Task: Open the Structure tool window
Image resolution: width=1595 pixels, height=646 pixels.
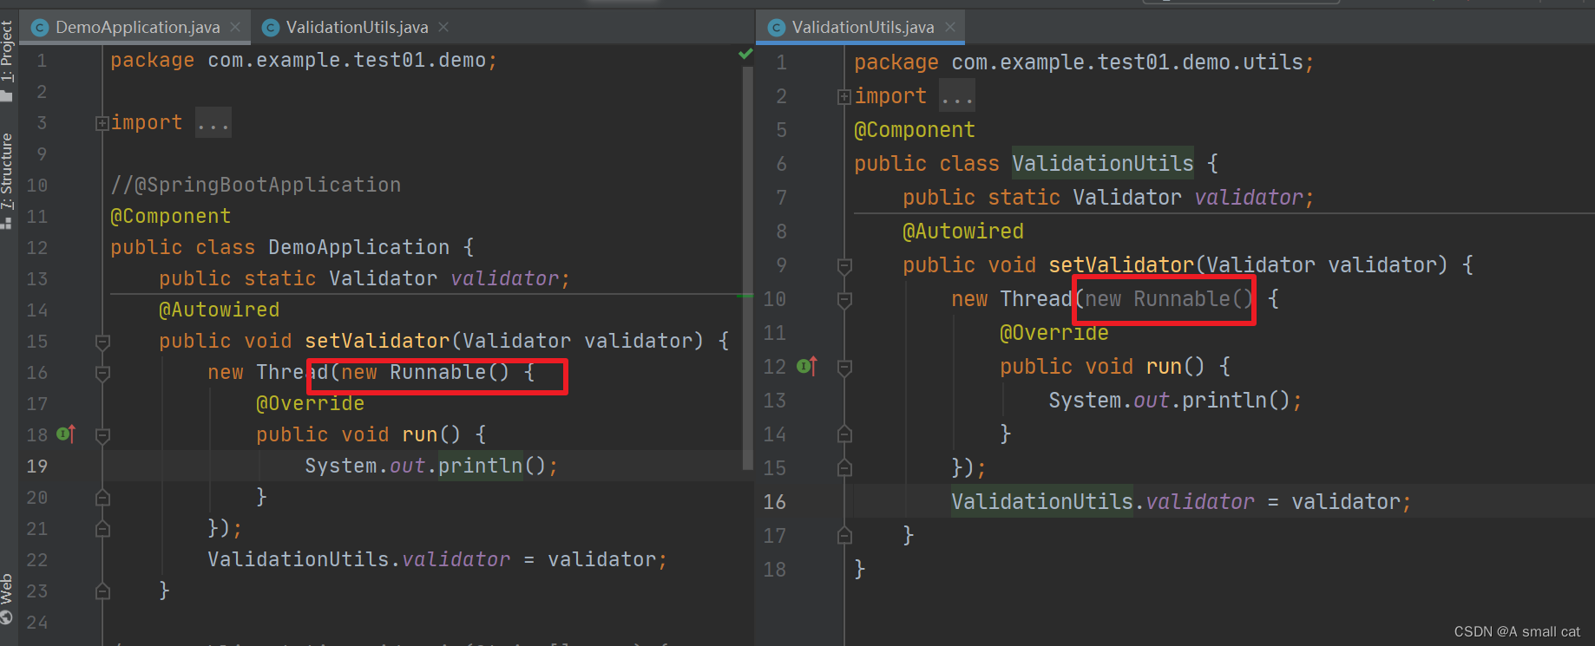Action: (8, 180)
